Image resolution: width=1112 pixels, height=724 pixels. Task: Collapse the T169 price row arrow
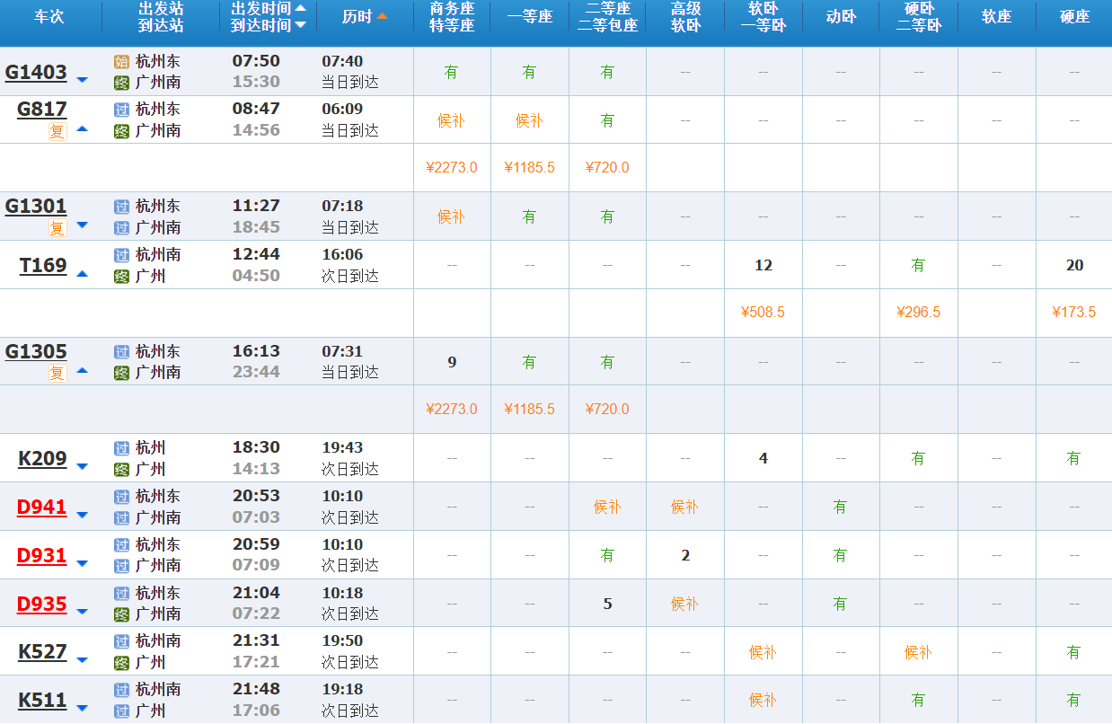coord(83,272)
